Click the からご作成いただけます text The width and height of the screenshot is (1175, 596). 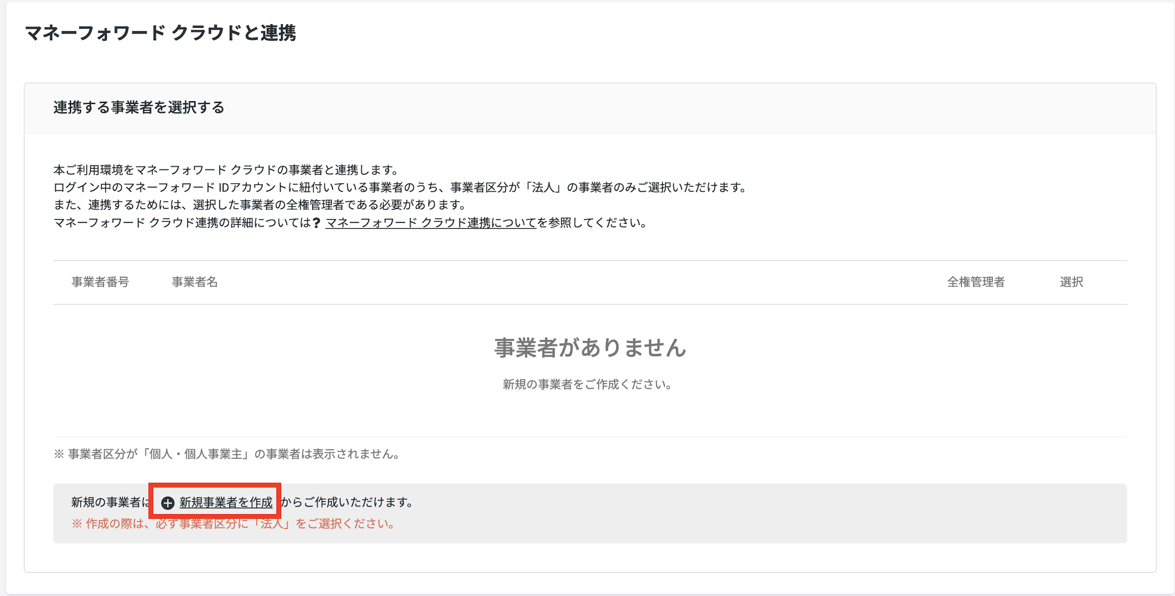[347, 502]
